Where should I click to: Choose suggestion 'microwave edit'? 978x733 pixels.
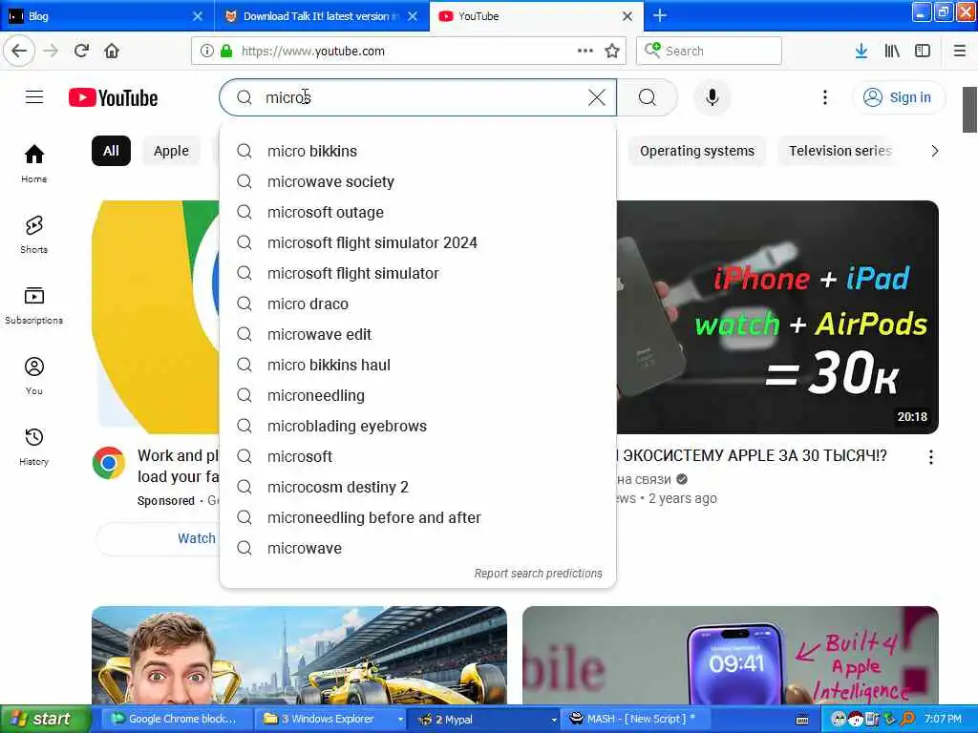click(x=418, y=334)
